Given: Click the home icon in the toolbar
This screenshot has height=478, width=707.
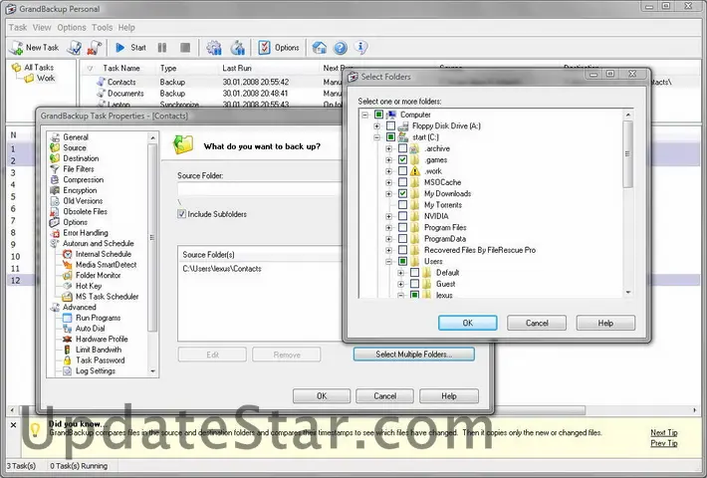Looking at the screenshot, I should tap(319, 47).
